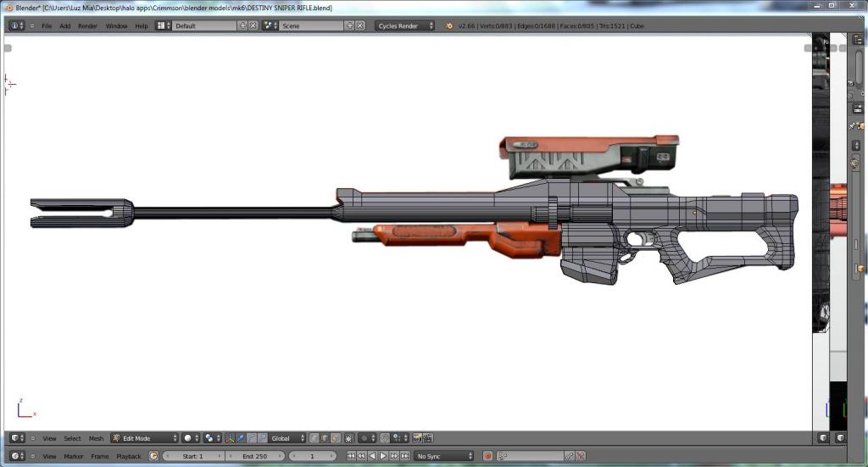The width and height of the screenshot is (868, 467).
Task: Switch to vertex select mode
Action: click(x=314, y=437)
